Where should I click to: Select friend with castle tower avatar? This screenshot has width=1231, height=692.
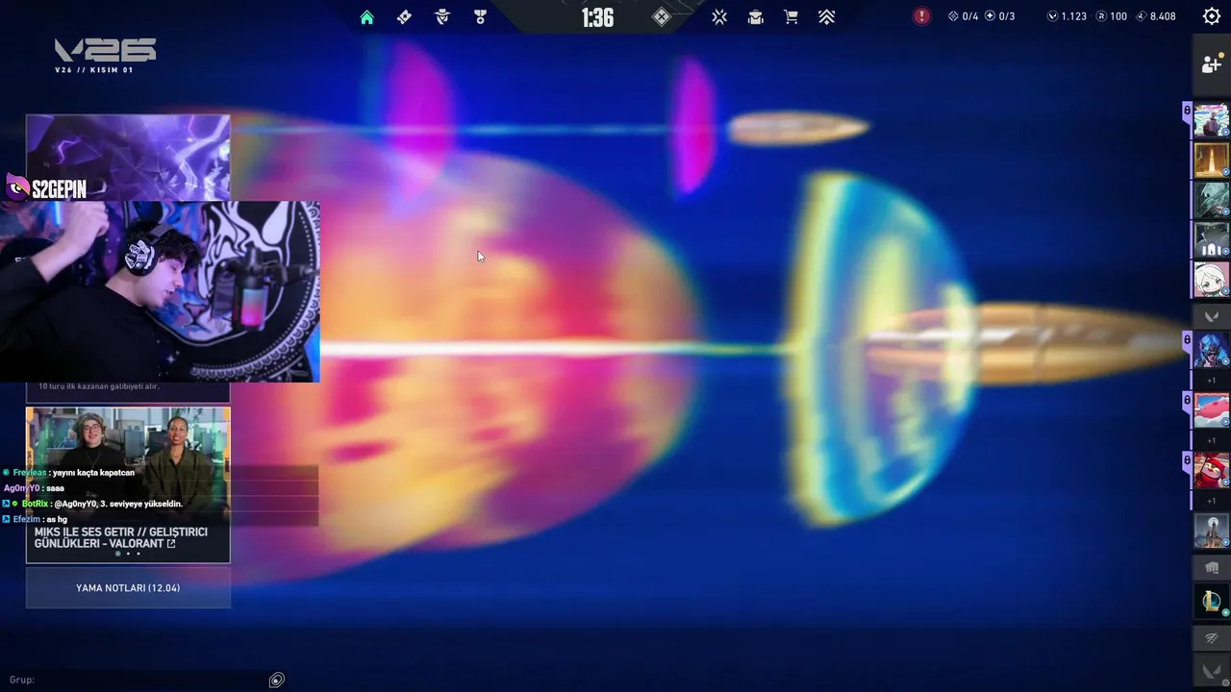coord(1211,531)
